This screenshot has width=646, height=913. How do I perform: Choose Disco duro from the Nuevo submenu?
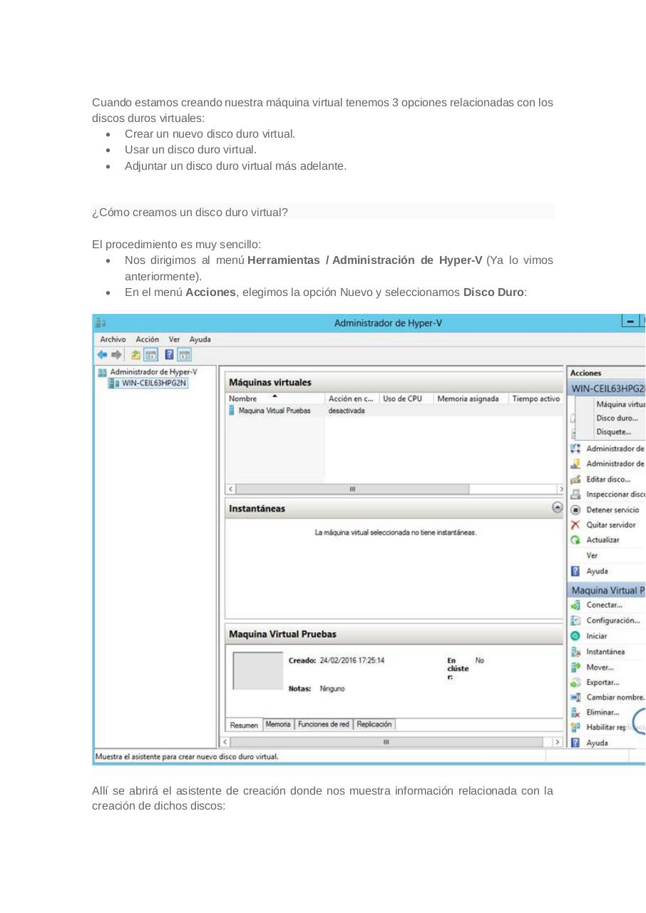coord(615,419)
